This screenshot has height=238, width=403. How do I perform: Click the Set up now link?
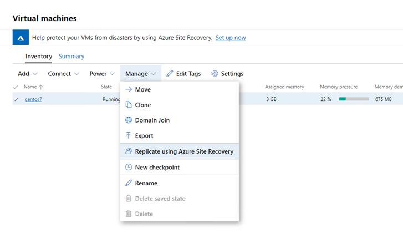tap(231, 38)
